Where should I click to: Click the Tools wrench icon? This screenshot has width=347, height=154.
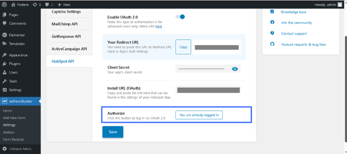[x=4, y=81]
